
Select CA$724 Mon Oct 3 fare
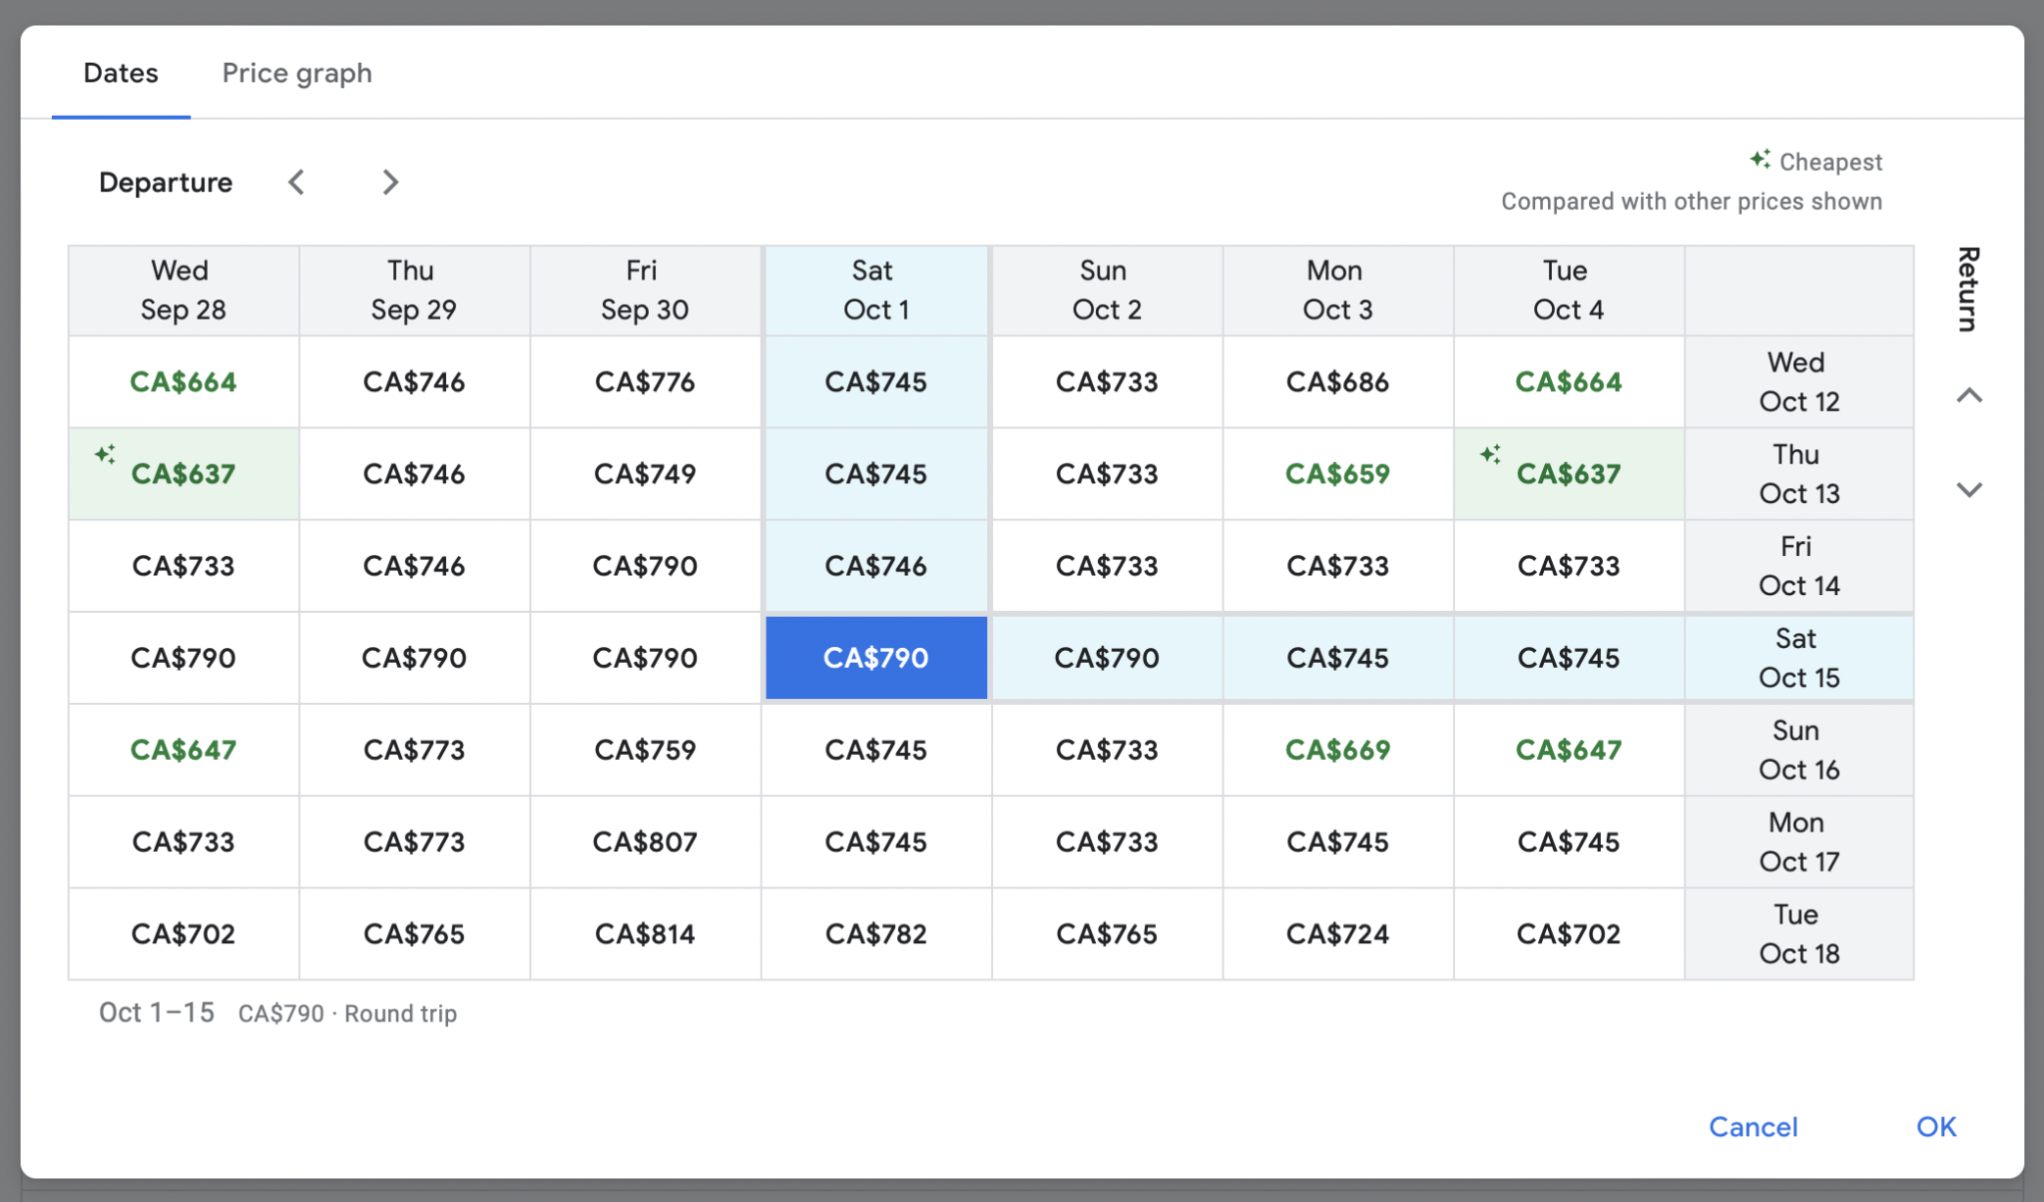tap(1336, 933)
